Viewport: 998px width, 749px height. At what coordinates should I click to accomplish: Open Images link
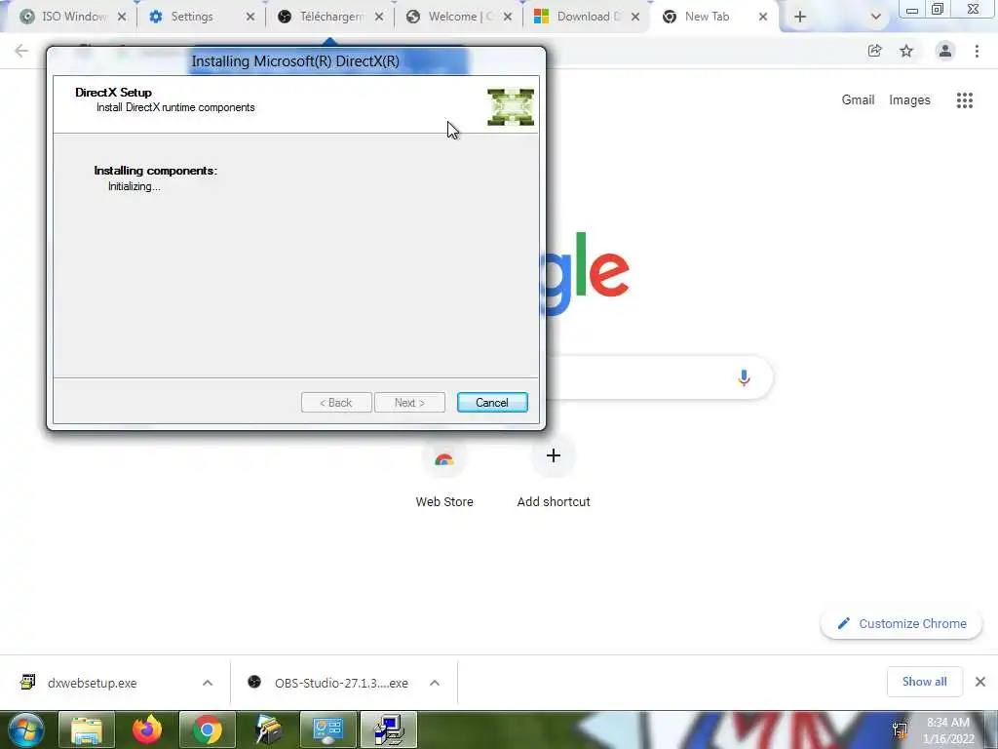[x=909, y=100]
